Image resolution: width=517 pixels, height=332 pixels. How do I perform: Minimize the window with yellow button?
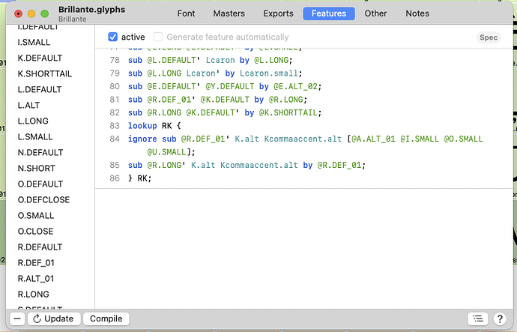click(x=32, y=13)
